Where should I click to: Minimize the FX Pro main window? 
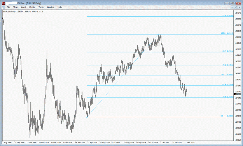coord(227,3)
